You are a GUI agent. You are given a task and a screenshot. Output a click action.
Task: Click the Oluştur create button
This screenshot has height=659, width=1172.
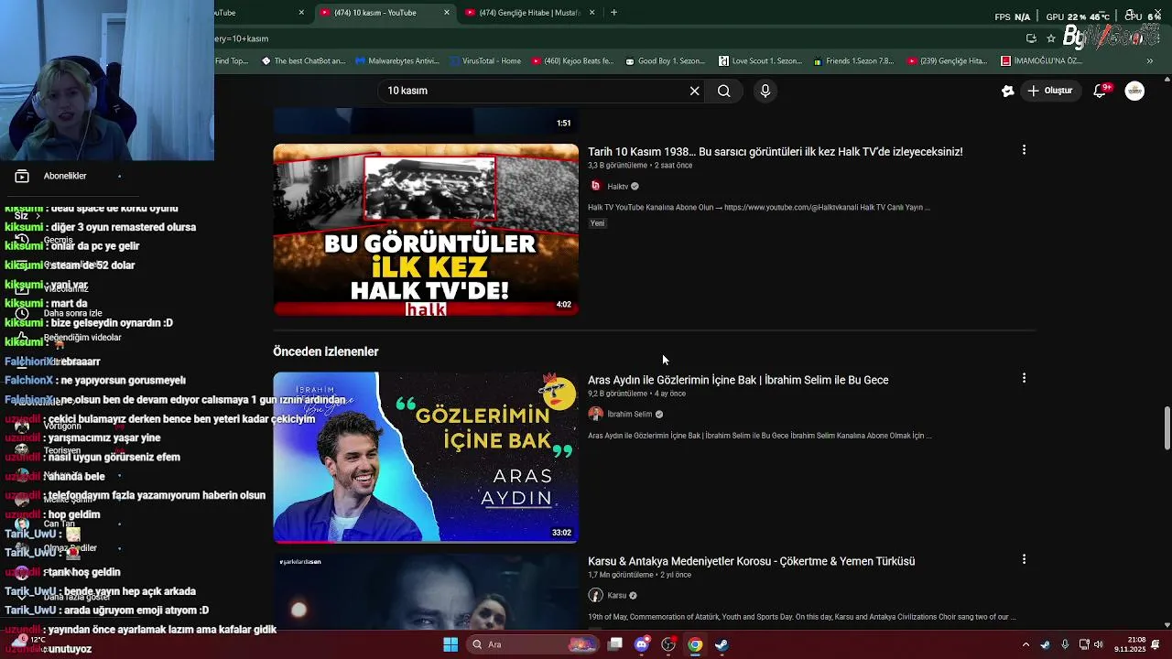1050,91
